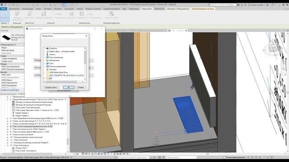Open the third combo box arrow in Equipment Table
The height and width of the screenshot is (162, 289).
(x=92, y=75)
